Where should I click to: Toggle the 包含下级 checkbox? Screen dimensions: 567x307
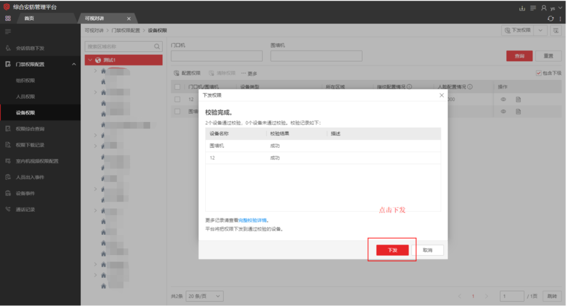click(x=539, y=73)
